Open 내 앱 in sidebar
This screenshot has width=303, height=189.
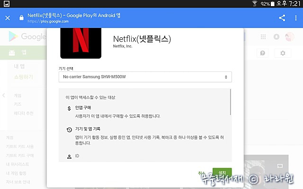(x=19, y=66)
